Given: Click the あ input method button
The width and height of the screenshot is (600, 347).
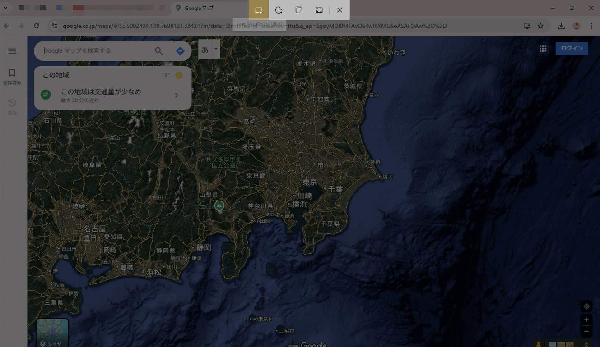Looking at the screenshot, I should pos(205,50).
